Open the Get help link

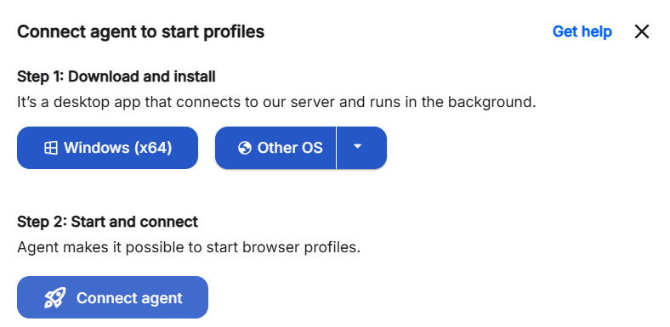click(x=582, y=31)
